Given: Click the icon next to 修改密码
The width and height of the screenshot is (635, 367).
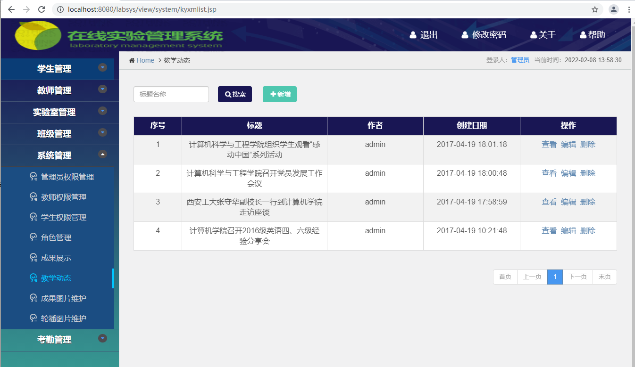Looking at the screenshot, I should [x=465, y=35].
